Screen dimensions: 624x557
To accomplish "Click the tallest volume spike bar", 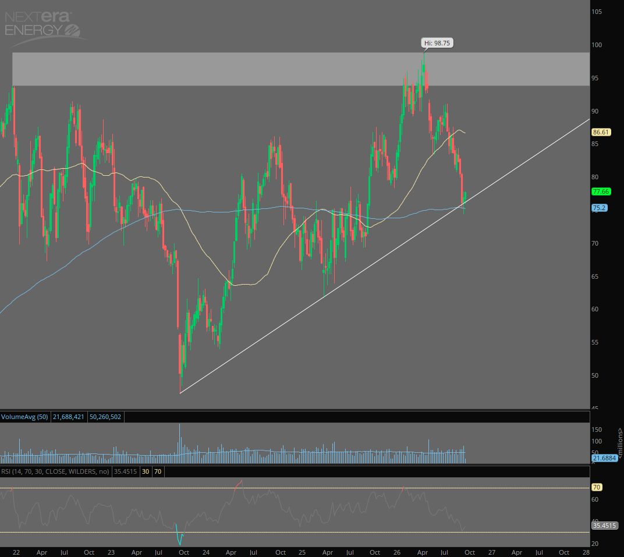I will coord(179,444).
